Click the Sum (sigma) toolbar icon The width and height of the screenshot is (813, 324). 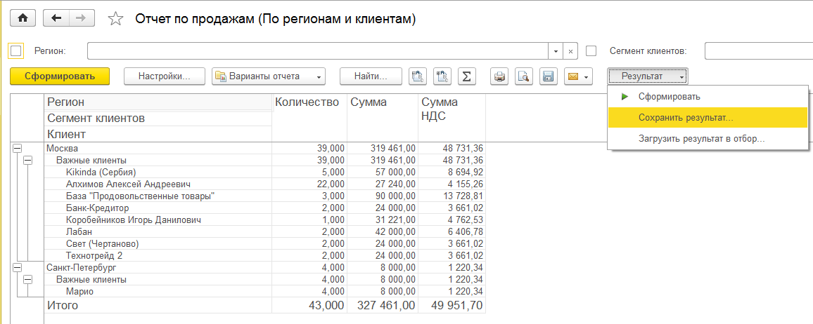466,76
